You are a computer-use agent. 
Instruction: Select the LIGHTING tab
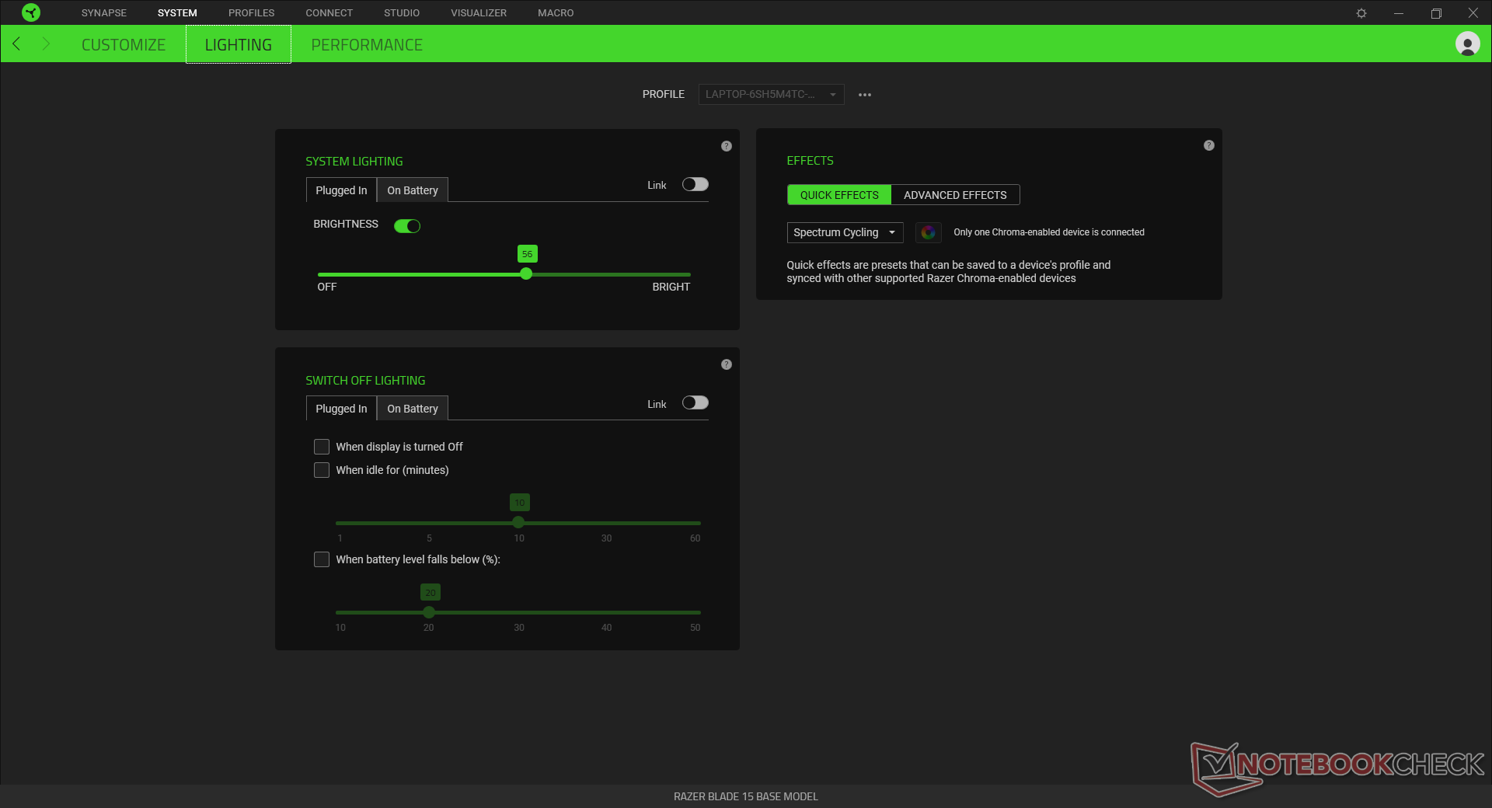pos(239,45)
